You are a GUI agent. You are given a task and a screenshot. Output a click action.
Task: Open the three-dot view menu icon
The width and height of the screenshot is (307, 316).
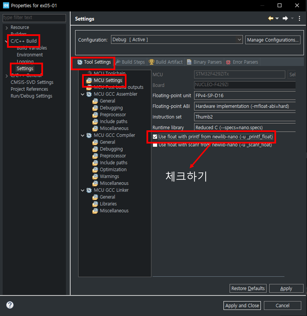[x=299, y=18]
